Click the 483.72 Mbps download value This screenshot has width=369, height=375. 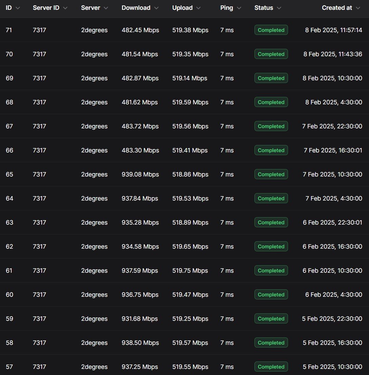[140, 126]
